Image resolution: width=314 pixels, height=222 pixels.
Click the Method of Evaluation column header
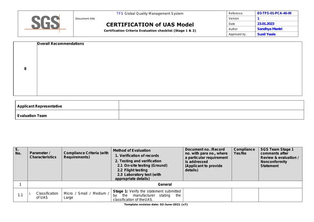tap(147, 164)
